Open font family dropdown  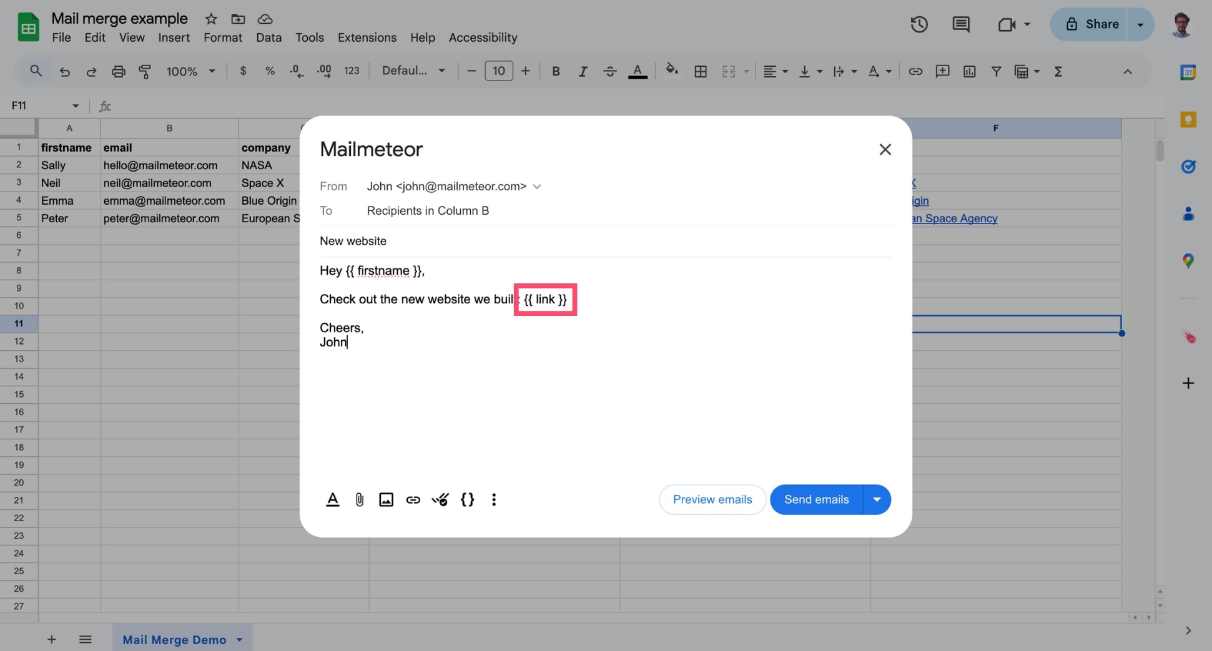[x=413, y=71]
